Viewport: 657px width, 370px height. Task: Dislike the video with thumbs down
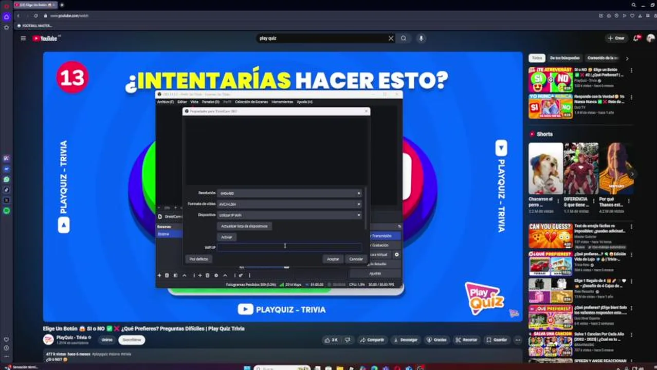[348, 340]
